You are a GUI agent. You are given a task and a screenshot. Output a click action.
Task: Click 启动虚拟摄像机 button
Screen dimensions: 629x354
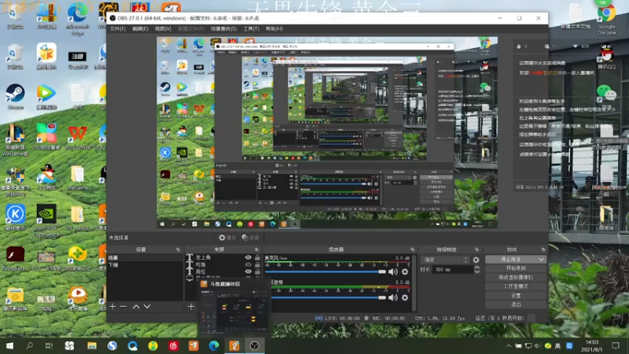point(516,278)
